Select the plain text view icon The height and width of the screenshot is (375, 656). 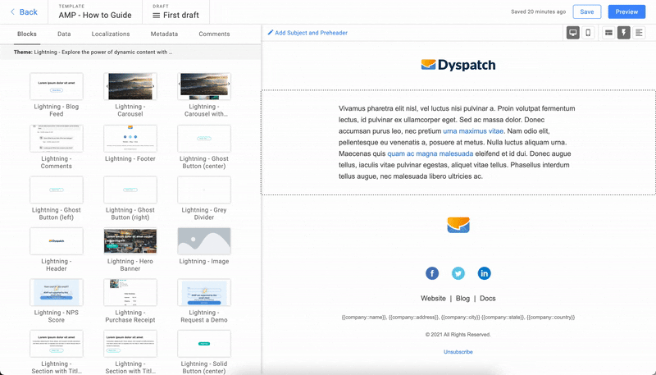639,33
